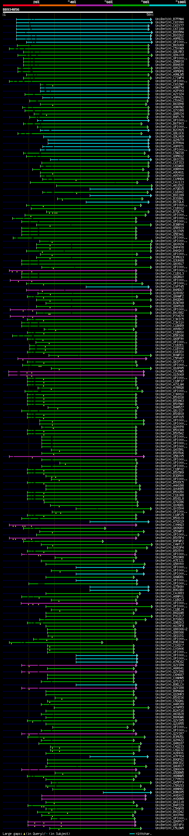Click hit label UniRef100_Q5N9I8

[x=170, y=61]
